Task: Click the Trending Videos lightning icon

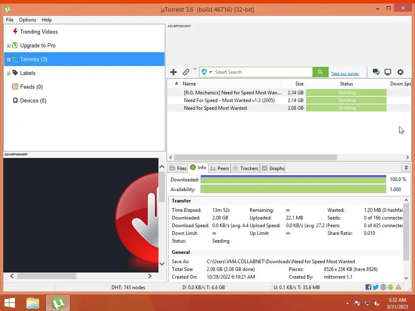Action: point(15,32)
